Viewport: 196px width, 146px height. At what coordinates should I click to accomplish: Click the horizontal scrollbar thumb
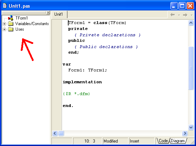61,133
